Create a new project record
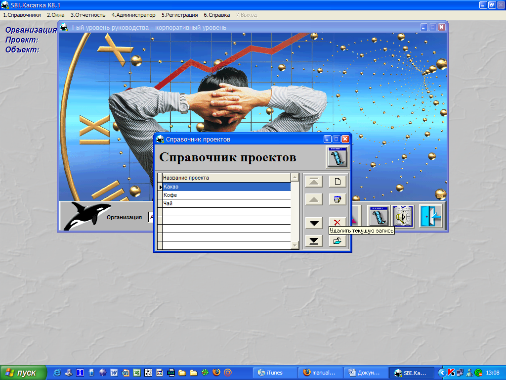 [x=337, y=181]
